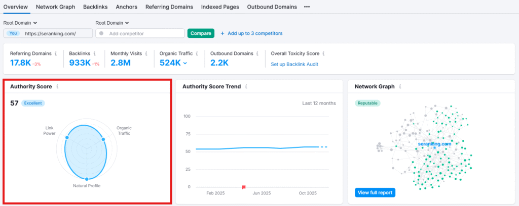This screenshot has height=206, width=519.
Task: Click the View full report button
Action: pyautogui.click(x=375, y=192)
